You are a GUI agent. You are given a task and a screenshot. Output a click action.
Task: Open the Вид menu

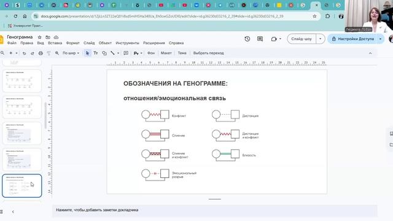[x=41, y=43]
